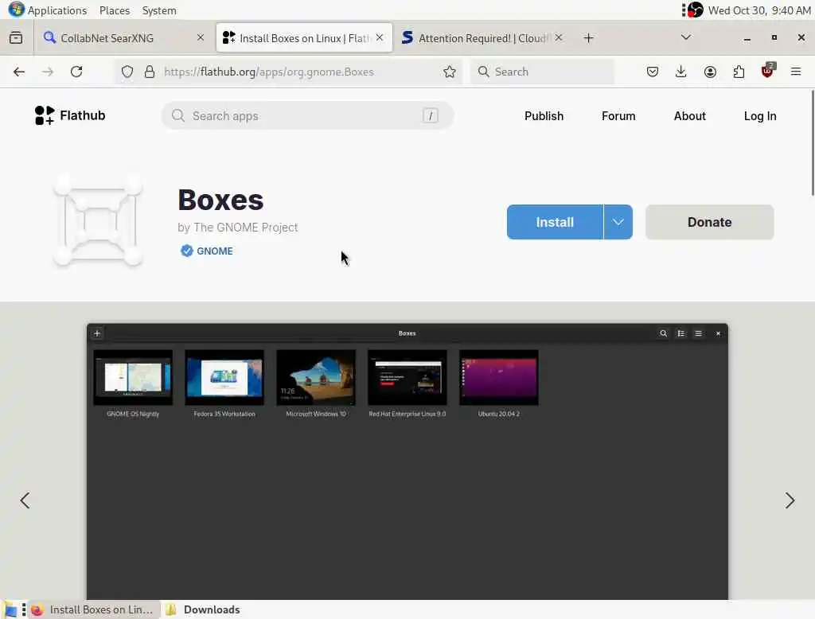Show previous screenshot in carousel
Screen dimensions: 815x619
click(25, 500)
